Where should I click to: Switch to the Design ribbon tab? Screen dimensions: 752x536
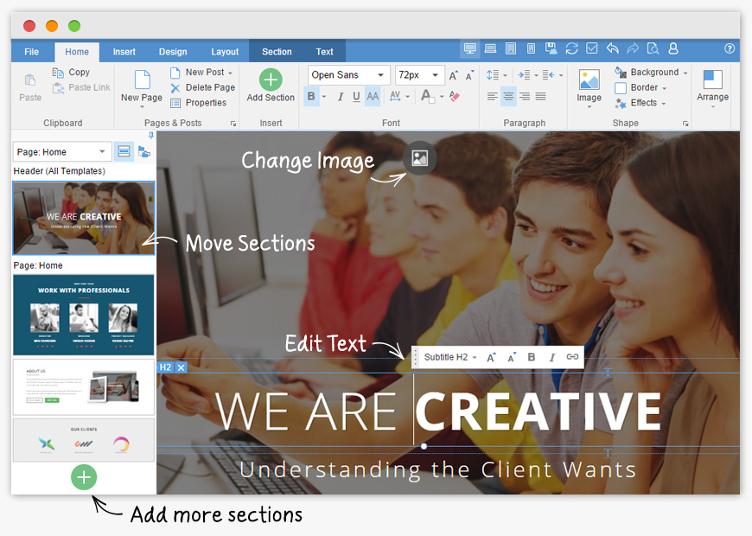[173, 52]
